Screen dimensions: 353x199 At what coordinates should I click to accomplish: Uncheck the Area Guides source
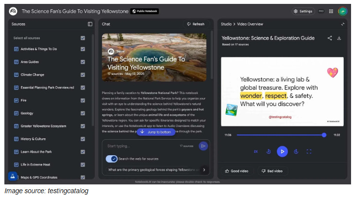pyautogui.click(x=83, y=62)
